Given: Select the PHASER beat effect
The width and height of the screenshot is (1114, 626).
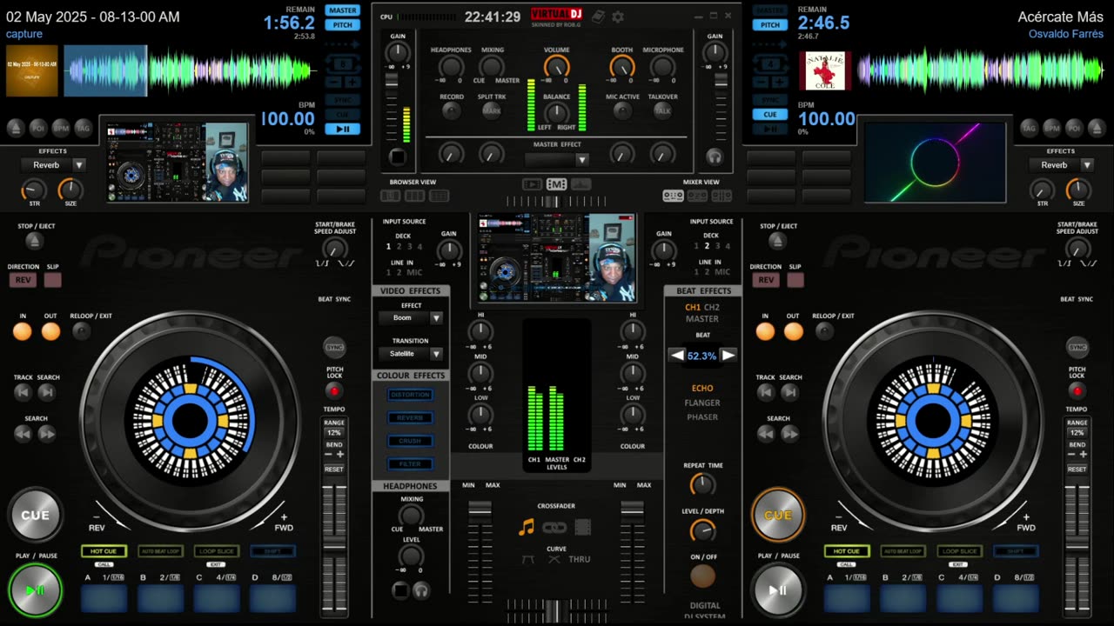Looking at the screenshot, I should coord(702,417).
